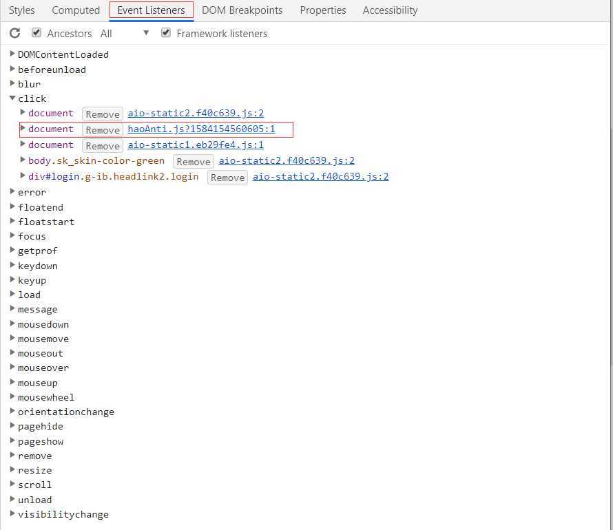The height and width of the screenshot is (530, 613).
Task: Expand the DOMContentLoaded event
Action: (12, 54)
